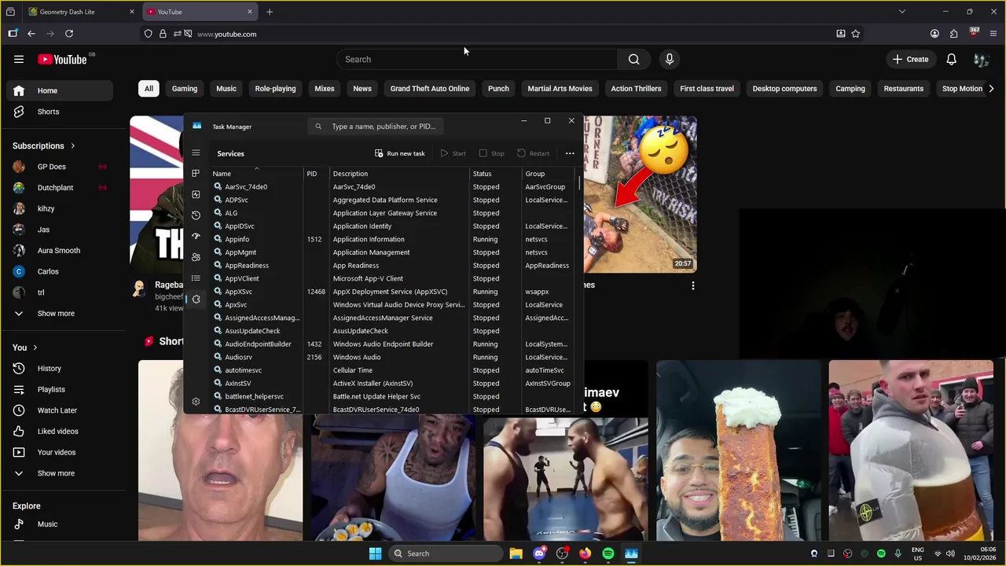Click the YouTube Search text field
Viewport: 1006px width, 566px height.
click(x=477, y=59)
